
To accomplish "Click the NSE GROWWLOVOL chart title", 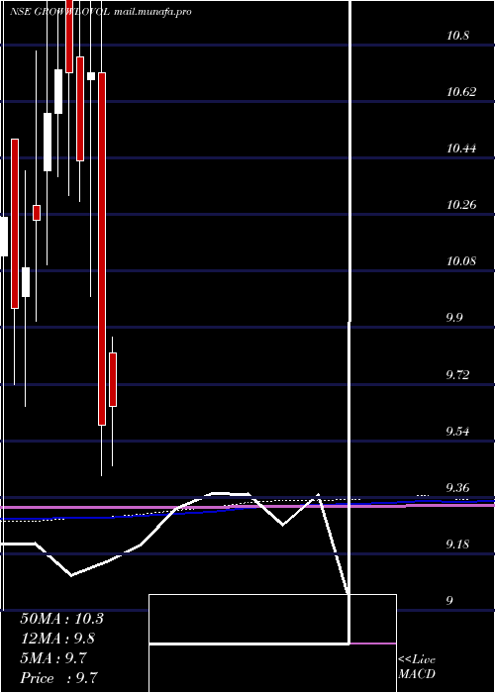I will tap(101, 12).
